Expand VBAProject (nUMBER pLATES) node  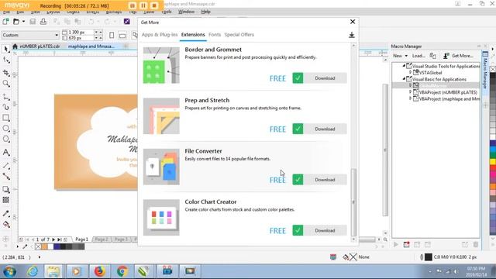(x=410, y=92)
